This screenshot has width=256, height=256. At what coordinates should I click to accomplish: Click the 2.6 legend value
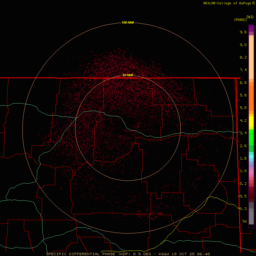pyautogui.click(x=243, y=146)
